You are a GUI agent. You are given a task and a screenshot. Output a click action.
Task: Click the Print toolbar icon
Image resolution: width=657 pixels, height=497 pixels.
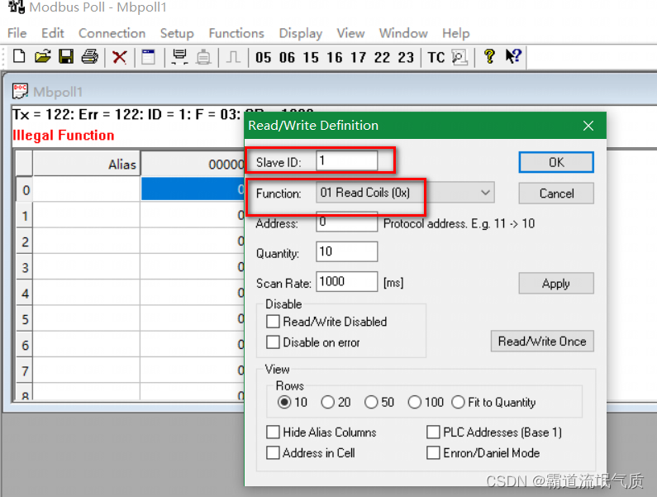89,56
